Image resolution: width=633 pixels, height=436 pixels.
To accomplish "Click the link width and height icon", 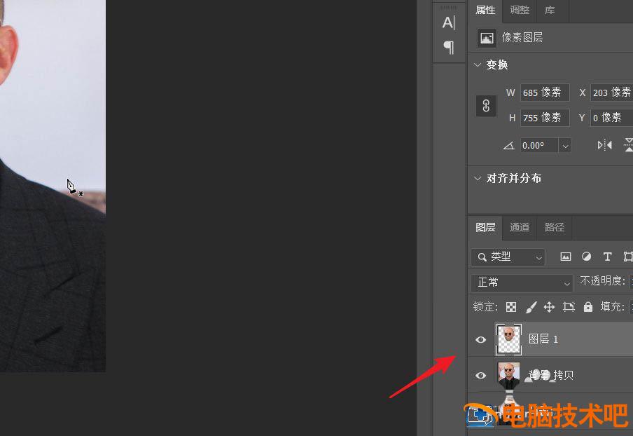I will [x=486, y=105].
